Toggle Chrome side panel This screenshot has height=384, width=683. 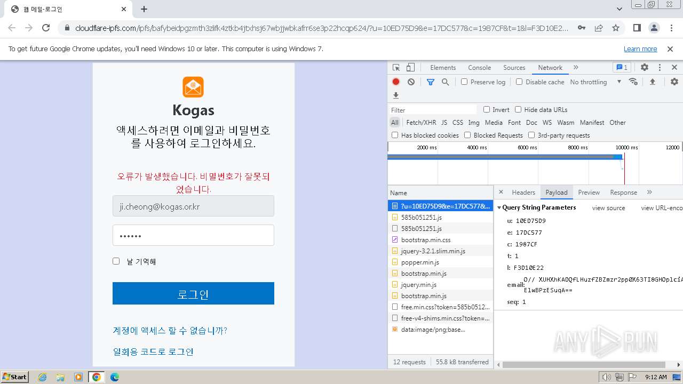tap(637, 28)
